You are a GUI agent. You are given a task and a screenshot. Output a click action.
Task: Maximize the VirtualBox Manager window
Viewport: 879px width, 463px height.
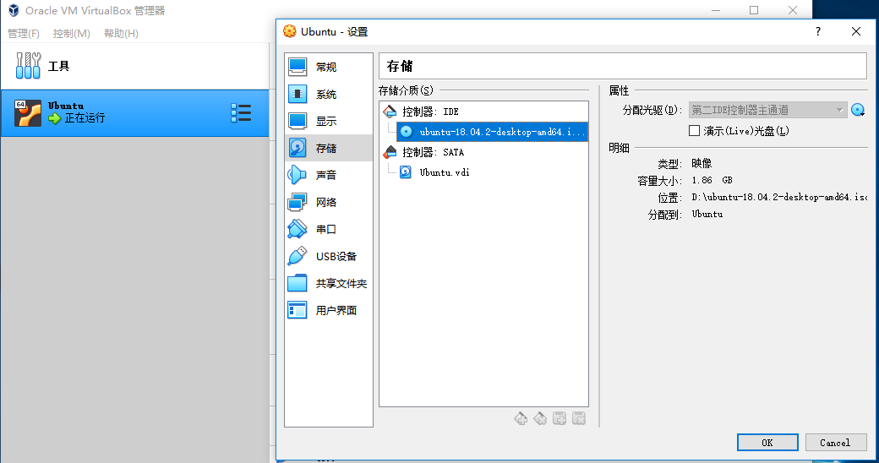(754, 10)
